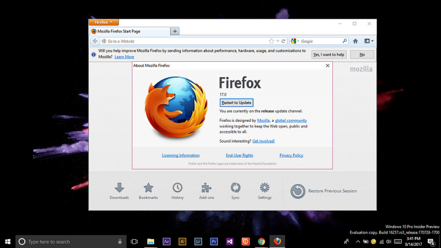The height and width of the screenshot is (248, 441).
Task: Show hidden tray icons chevron
Action: point(358,241)
